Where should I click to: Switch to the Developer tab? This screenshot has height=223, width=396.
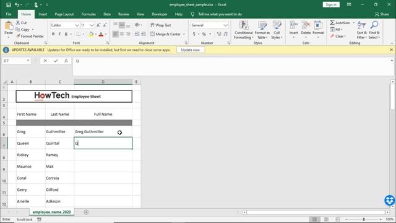(x=160, y=14)
